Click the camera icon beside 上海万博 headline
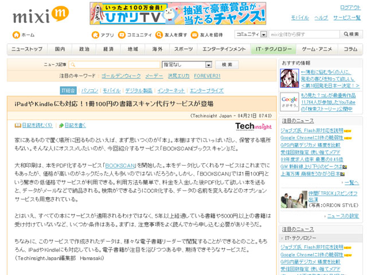This screenshot has height=275, width=367. [x=343, y=174]
